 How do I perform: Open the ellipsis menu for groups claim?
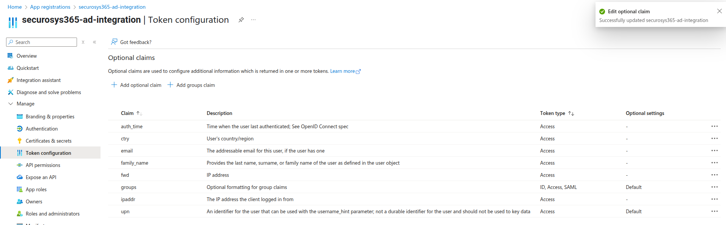(x=714, y=187)
